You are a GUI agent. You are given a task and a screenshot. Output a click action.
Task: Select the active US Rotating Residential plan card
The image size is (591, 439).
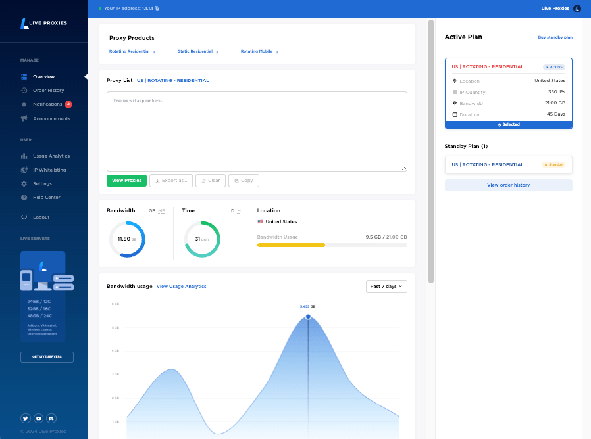point(509,94)
